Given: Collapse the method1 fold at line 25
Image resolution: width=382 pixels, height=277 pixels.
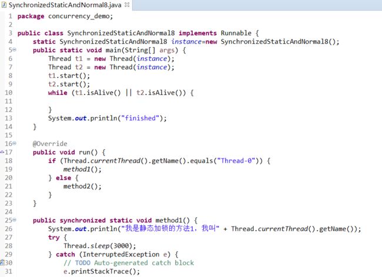Looking at the screenshot, I should click(14, 220).
